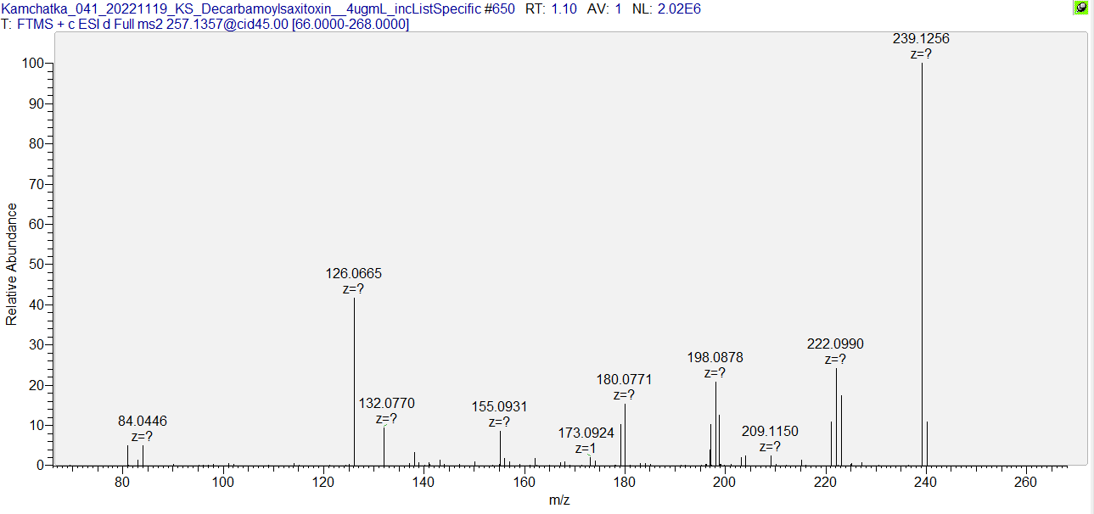Click the 155.0931 peak label
The height and width of the screenshot is (514, 1094).
click(499, 407)
